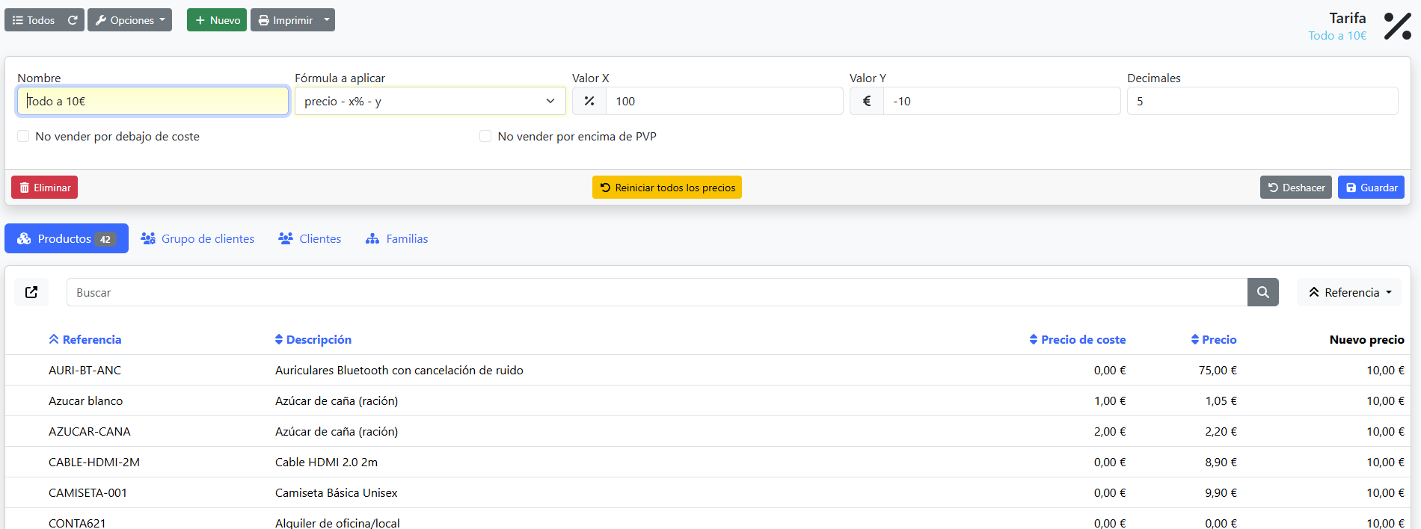Viewport: 1421px width, 529px height.
Task: Click the 42 products count badge
Action: [105, 239]
